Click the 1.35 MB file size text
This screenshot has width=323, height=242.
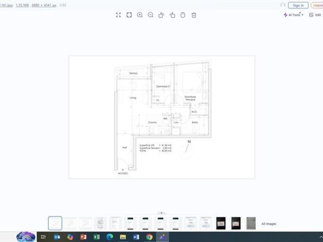22,5
